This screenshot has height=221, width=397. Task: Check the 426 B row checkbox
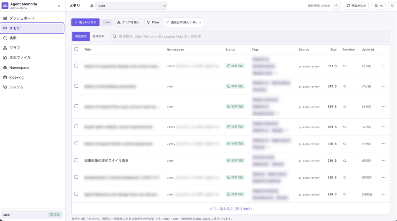coord(76,143)
